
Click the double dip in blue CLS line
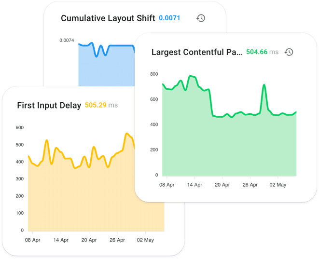(x=101, y=51)
